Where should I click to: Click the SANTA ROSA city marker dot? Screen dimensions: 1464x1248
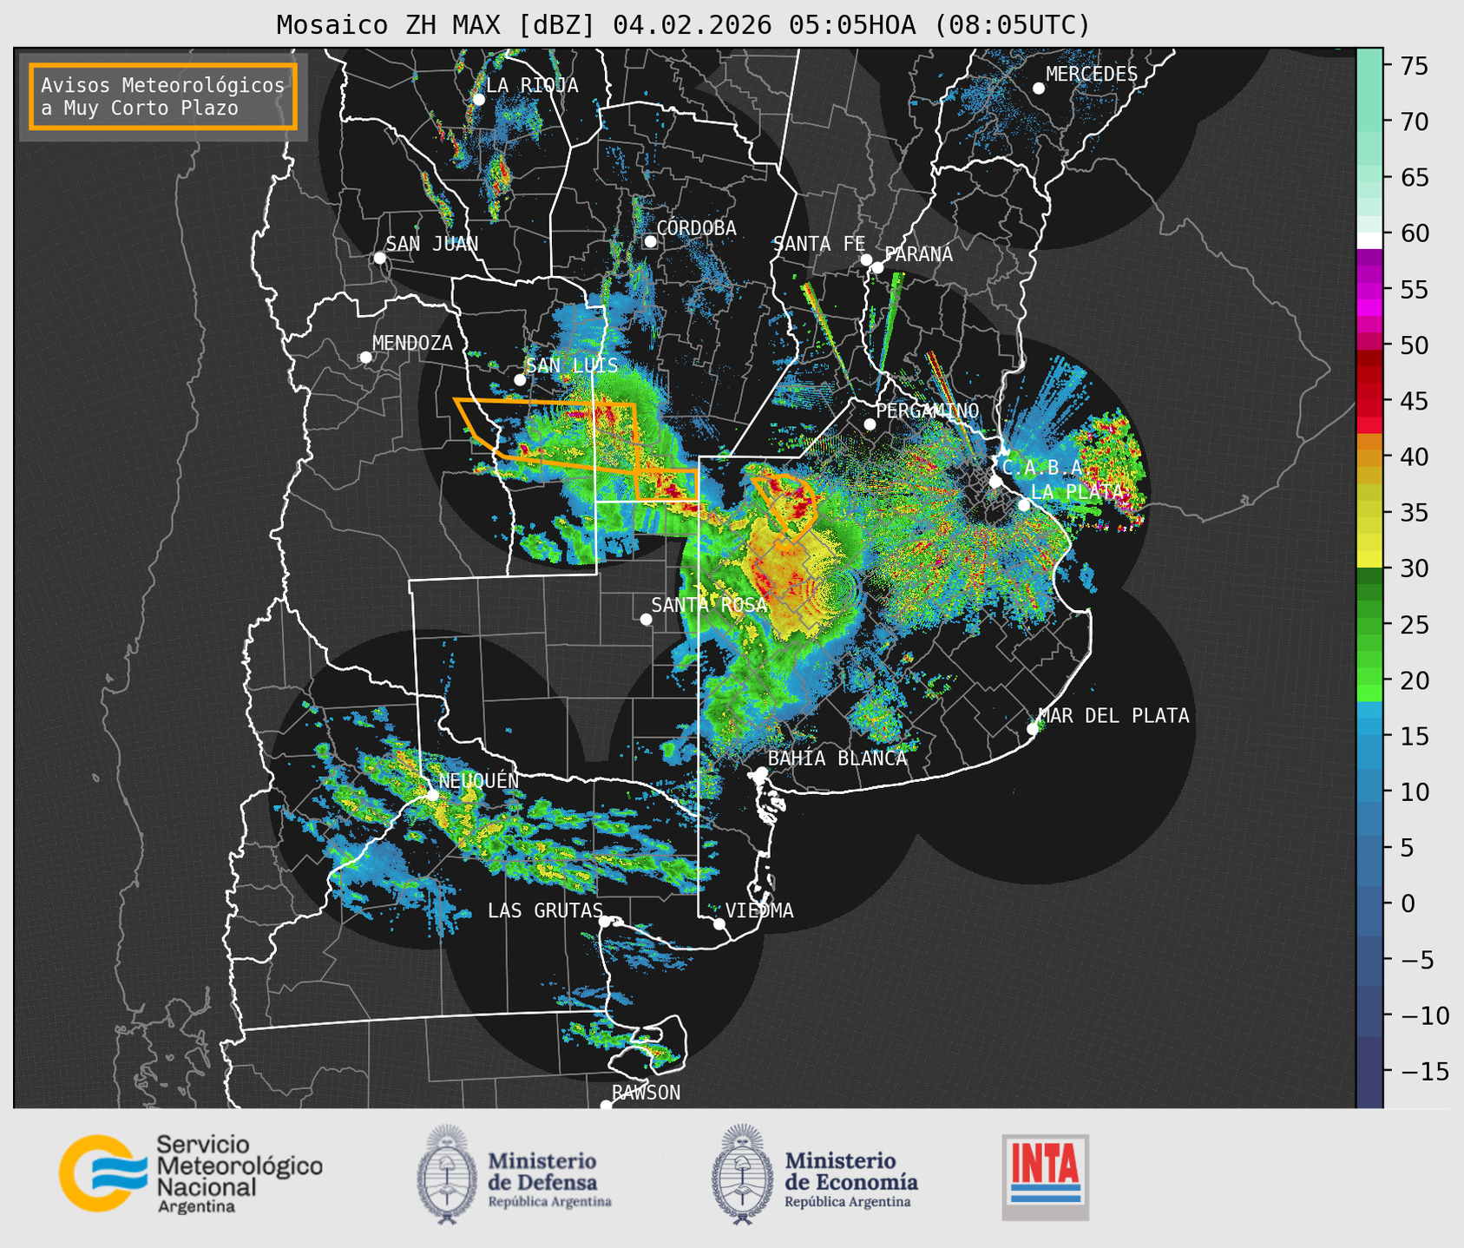coord(646,619)
